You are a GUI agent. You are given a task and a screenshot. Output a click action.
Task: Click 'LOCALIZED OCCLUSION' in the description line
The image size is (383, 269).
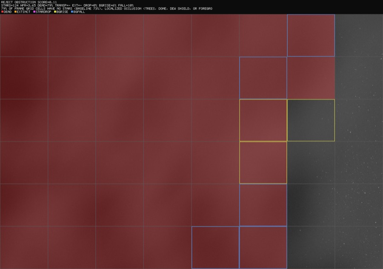point(123,8)
